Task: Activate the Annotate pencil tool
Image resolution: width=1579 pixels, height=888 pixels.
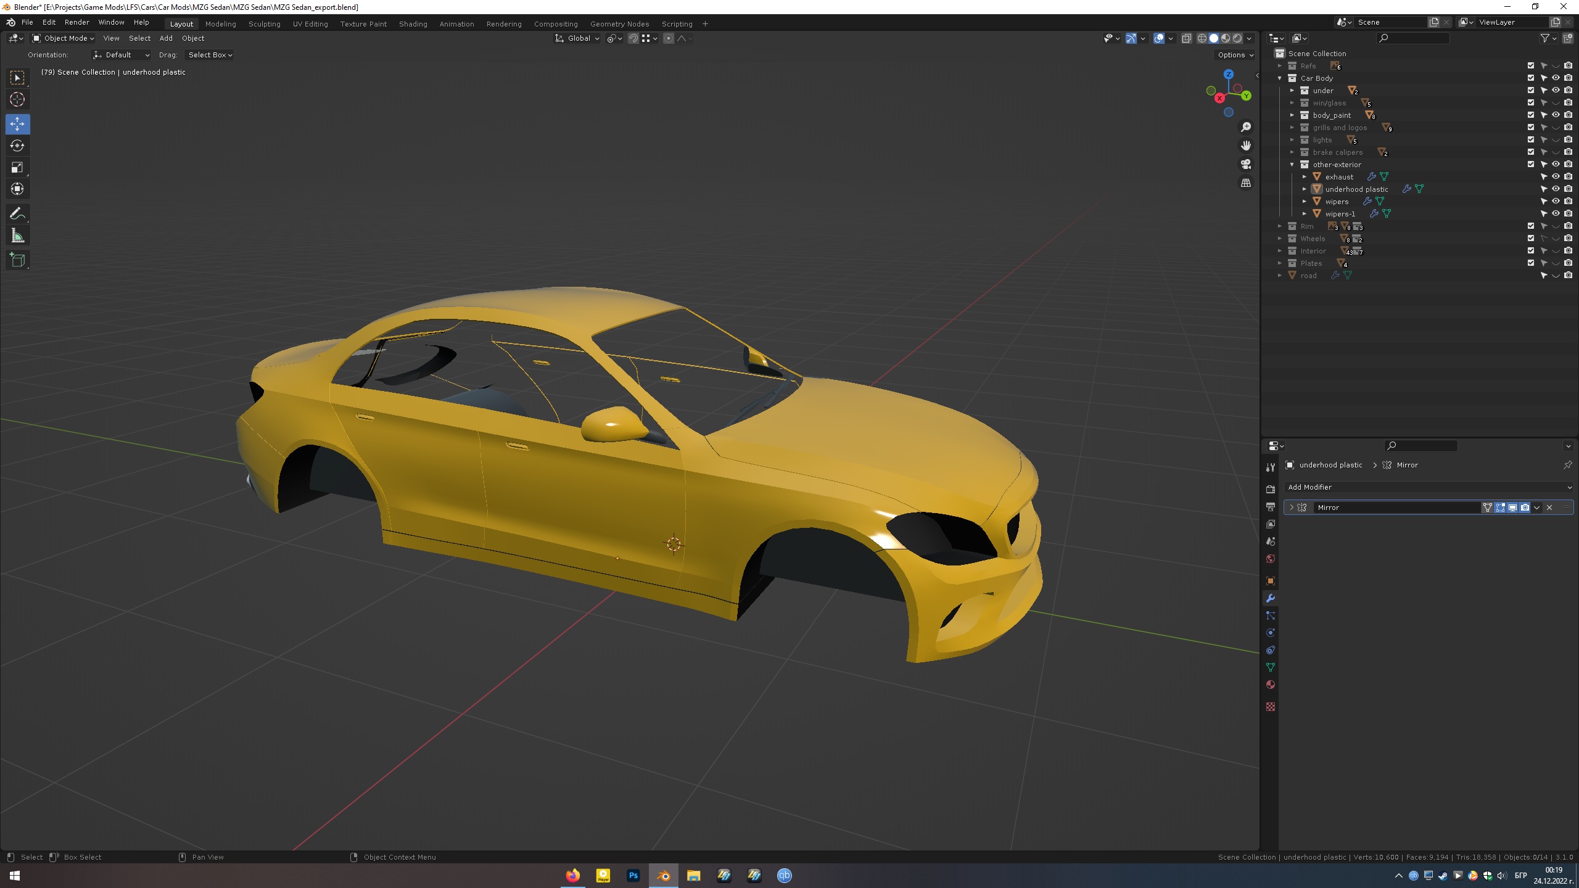Action: (17, 214)
